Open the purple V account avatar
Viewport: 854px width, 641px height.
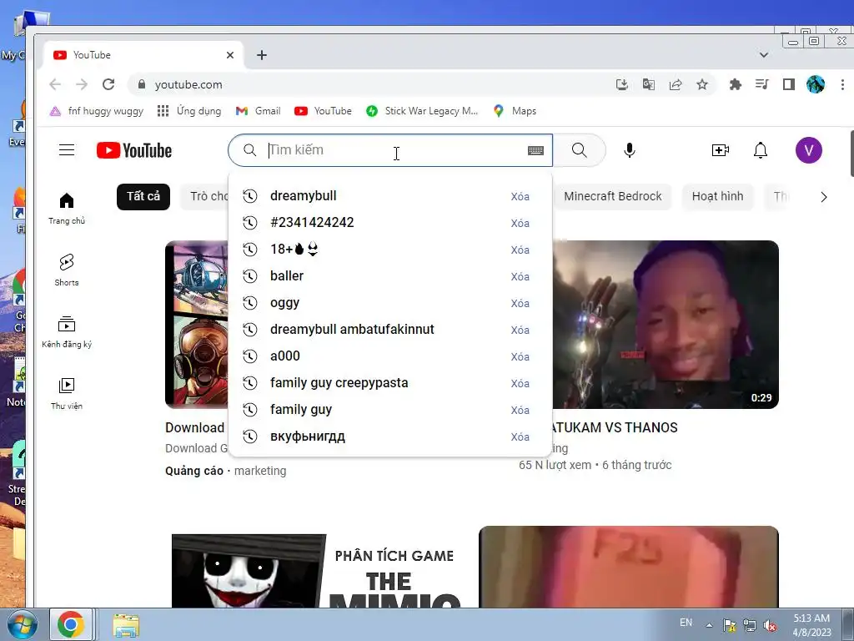808,150
